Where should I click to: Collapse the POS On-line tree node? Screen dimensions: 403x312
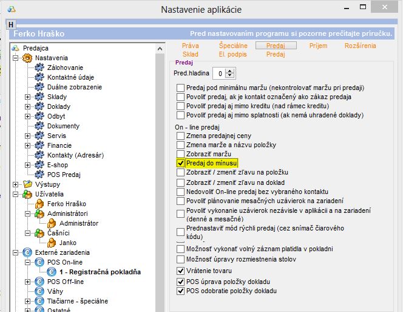[x=27, y=262]
